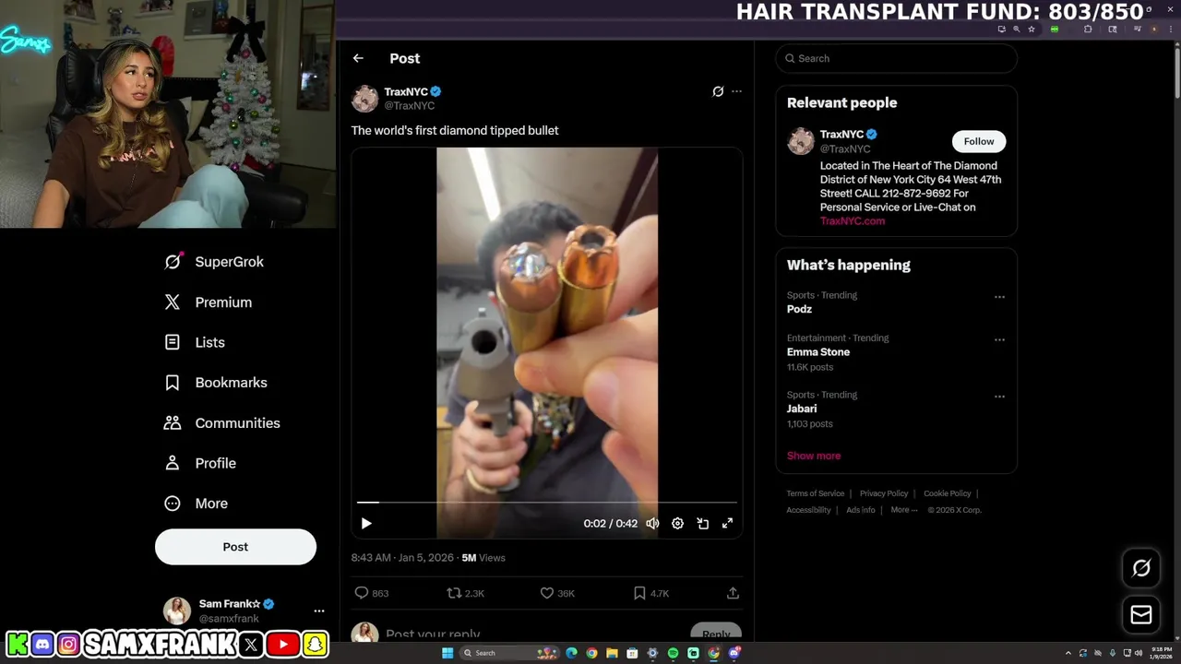
Task: Click Show more under What's happening
Action: 814,456
